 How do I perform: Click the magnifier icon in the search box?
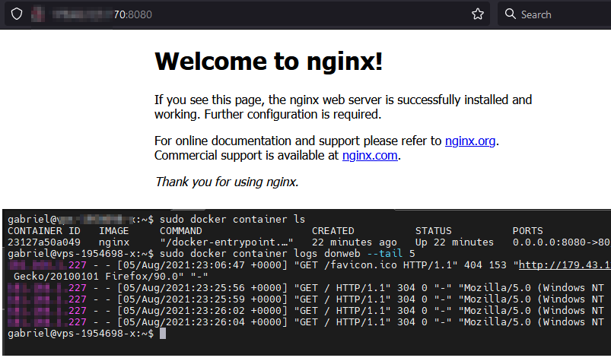tap(510, 14)
